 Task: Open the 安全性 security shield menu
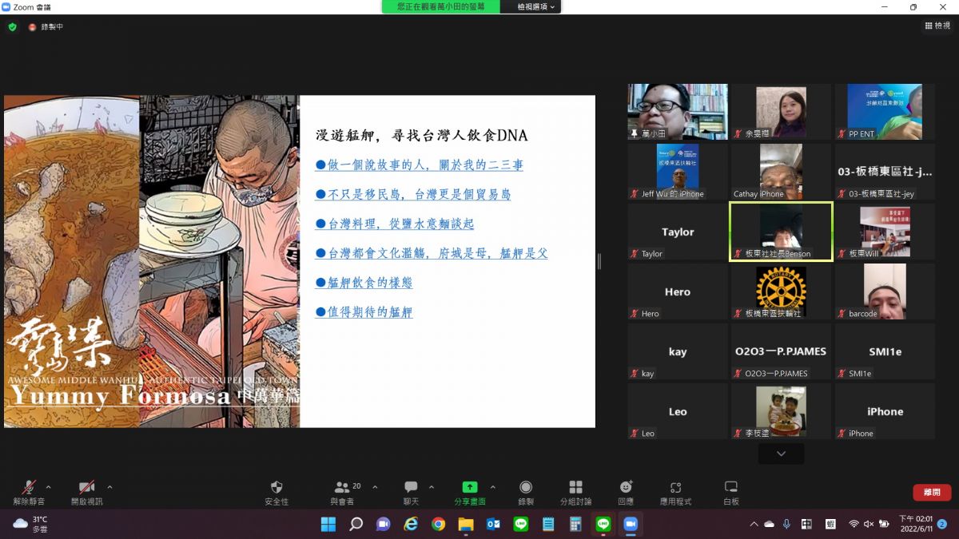click(277, 493)
